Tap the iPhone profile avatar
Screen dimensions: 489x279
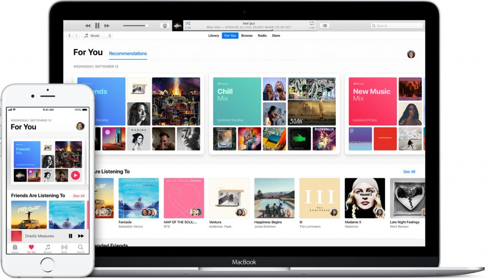pyautogui.click(x=80, y=126)
